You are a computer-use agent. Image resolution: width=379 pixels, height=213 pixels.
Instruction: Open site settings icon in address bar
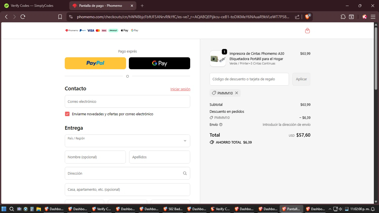[x=71, y=17]
